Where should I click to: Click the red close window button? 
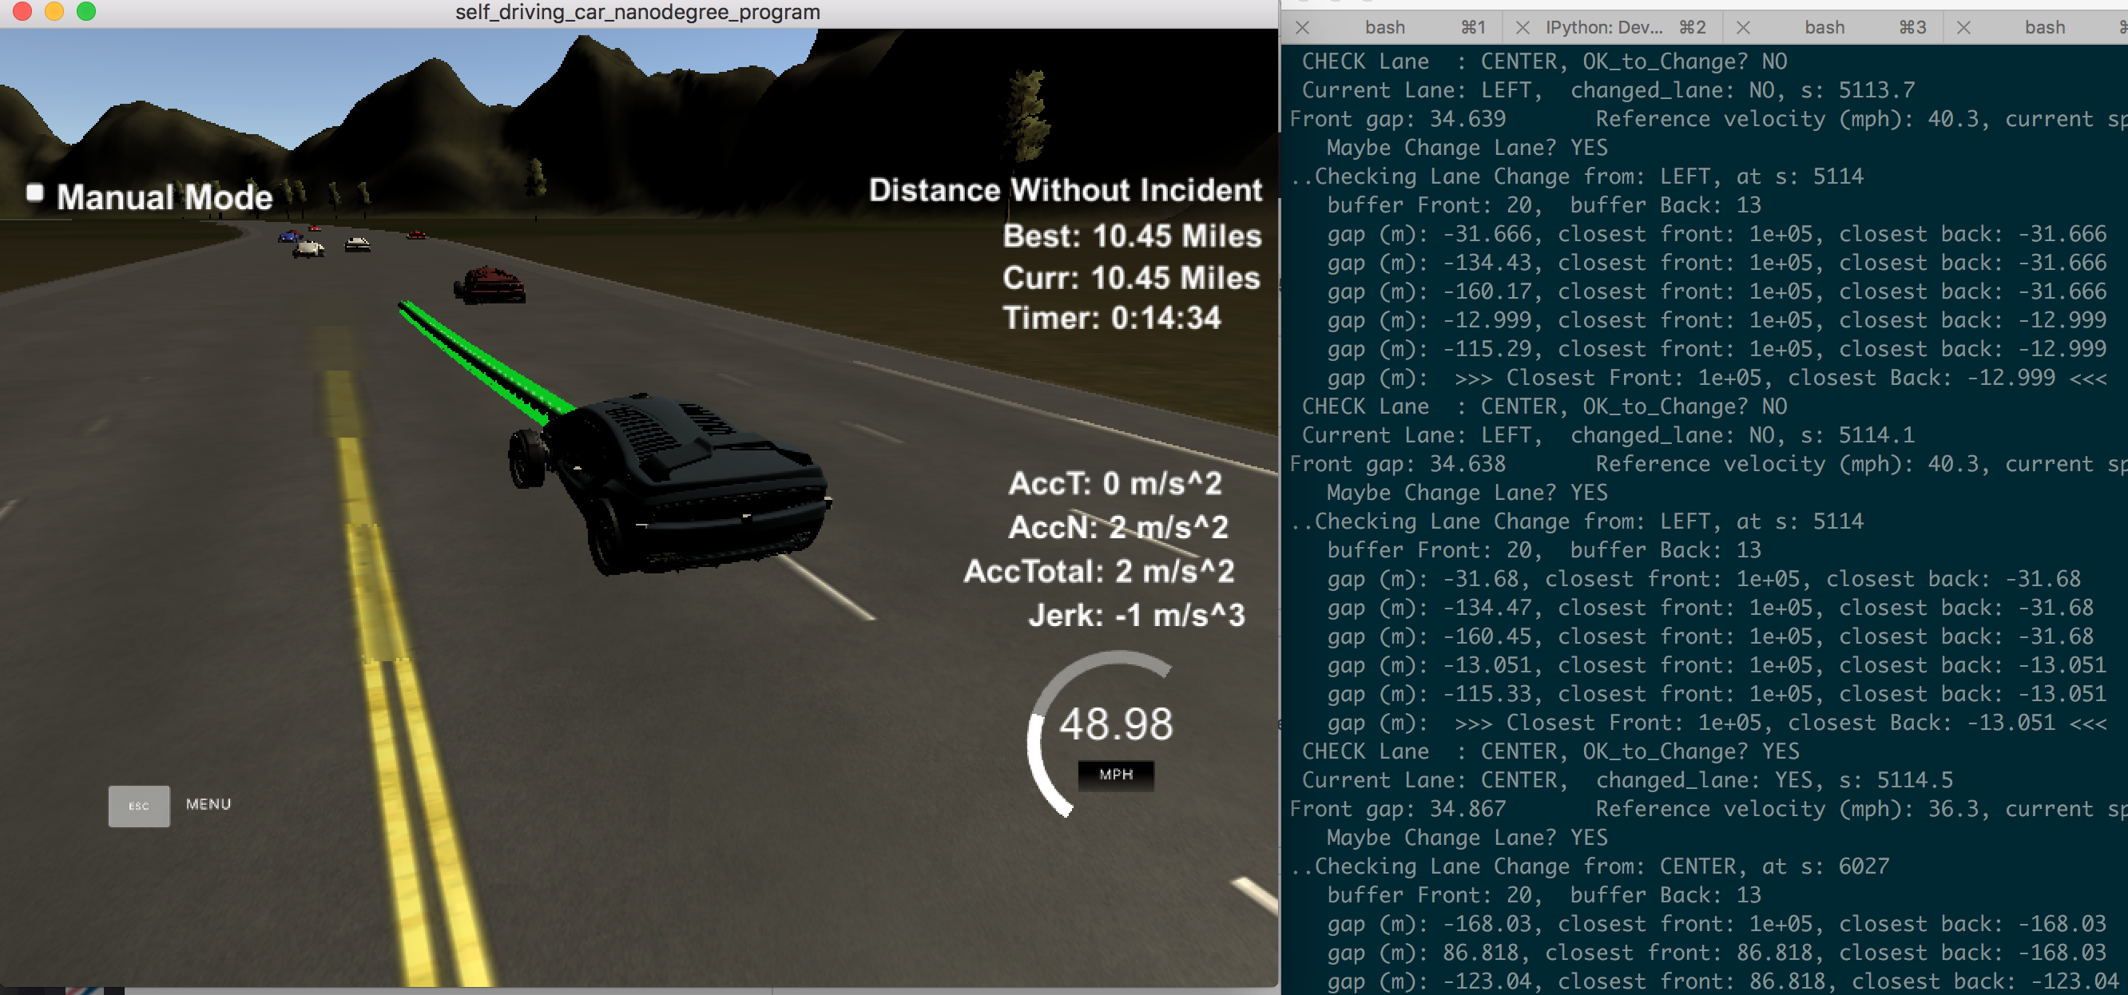[22, 10]
